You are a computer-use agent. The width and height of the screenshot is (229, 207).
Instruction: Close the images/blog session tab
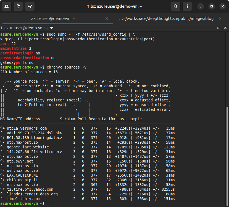pos(220,19)
